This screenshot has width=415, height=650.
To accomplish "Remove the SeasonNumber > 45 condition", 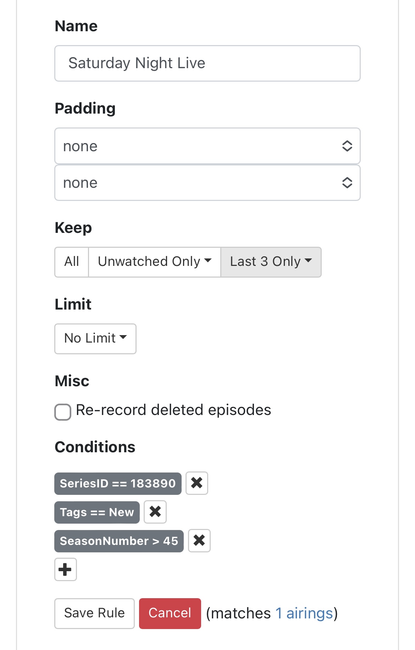I will (199, 541).
